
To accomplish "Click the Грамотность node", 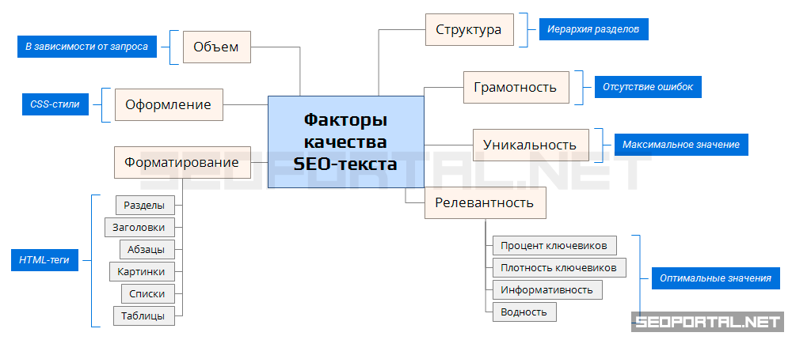I will click(516, 87).
